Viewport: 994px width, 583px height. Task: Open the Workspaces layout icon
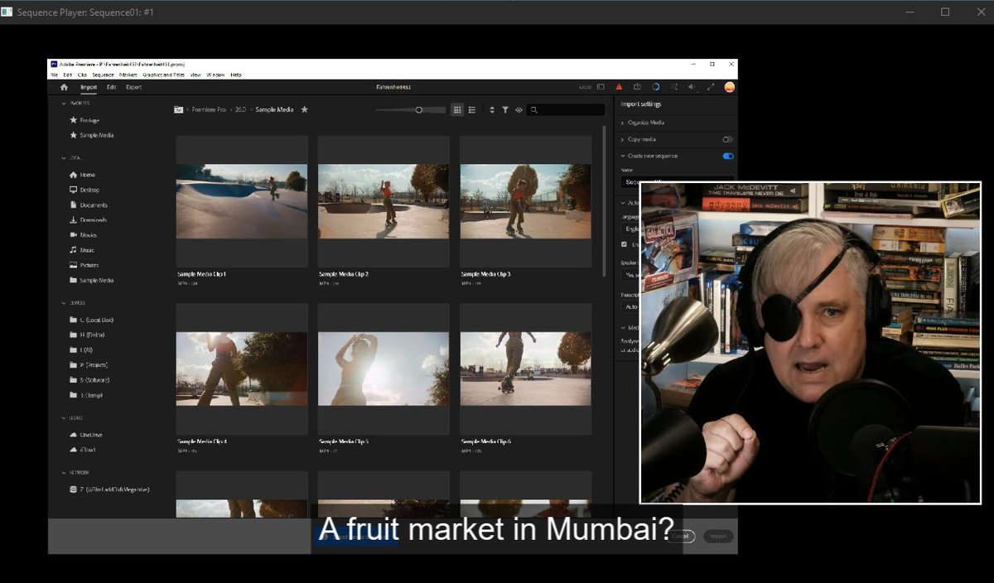(601, 87)
